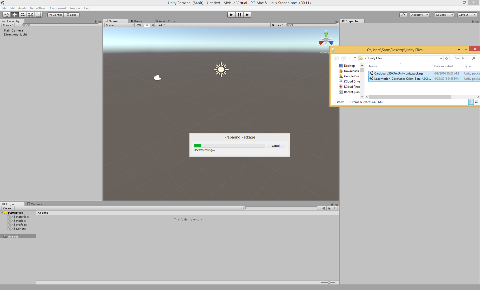Open the Assets menu
Viewport: 480px width, 290px height.
point(22,8)
